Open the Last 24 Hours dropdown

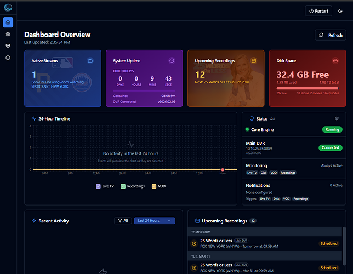(x=154, y=220)
